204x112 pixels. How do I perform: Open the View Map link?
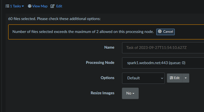coord(40,6)
